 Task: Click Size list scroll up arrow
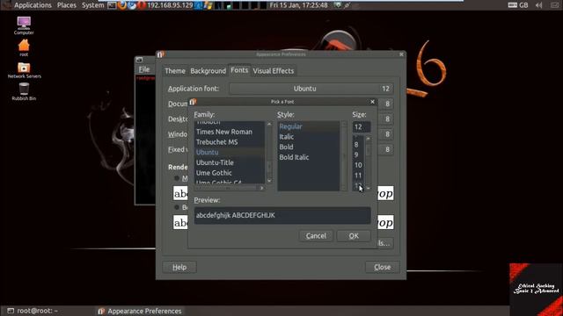[x=368, y=139]
